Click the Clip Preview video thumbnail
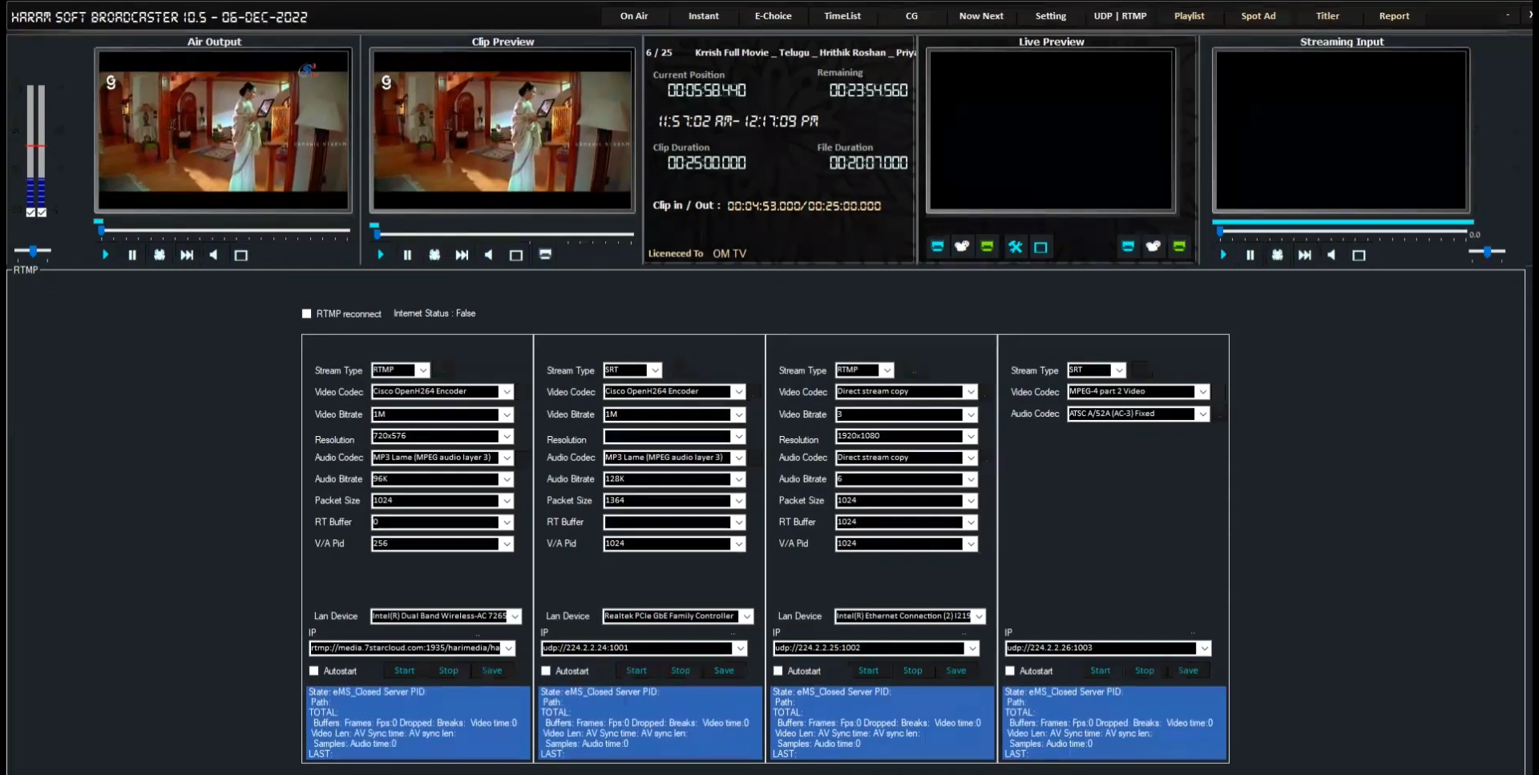Viewport: 1539px width, 775px height. (502, 128)
